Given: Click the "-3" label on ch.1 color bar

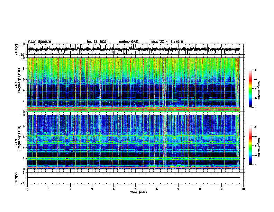Looking at the screenshot, I should coord(255,70).
